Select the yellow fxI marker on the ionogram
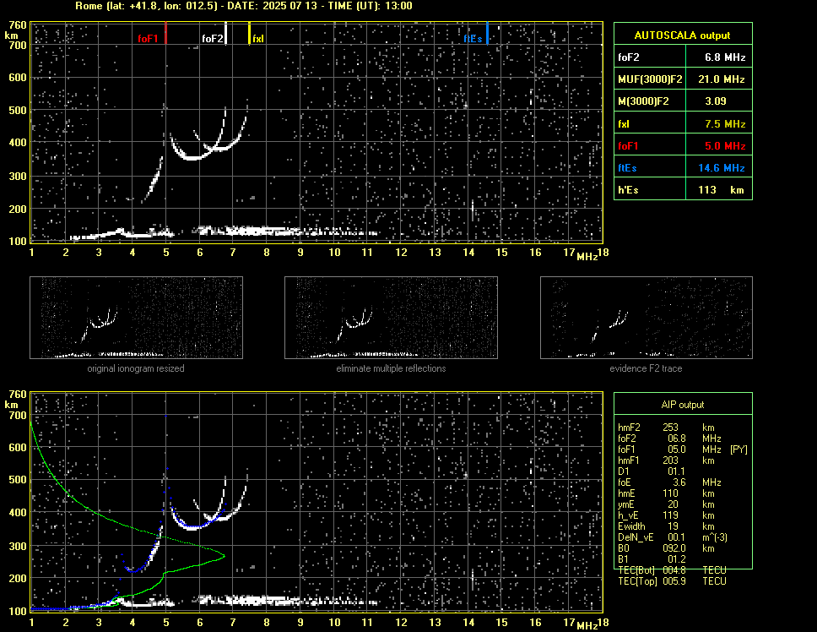The image size is (817, 632). click(250, 33)
